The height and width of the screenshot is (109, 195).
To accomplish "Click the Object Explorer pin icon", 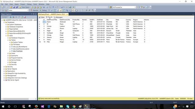I will point(34,14).
